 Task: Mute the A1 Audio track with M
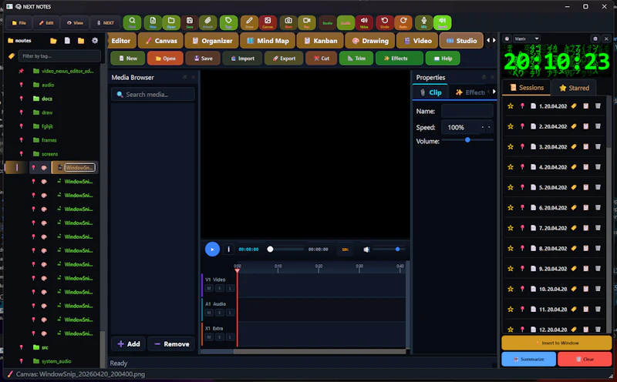209,313
